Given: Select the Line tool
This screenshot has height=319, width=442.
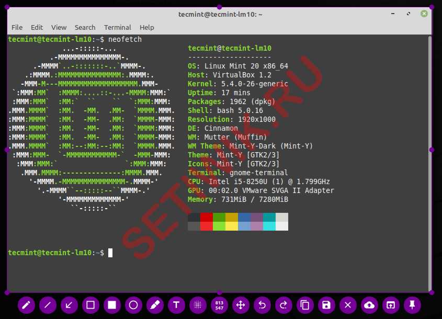Looking at the screenshot, I should (x=48, y=305).
